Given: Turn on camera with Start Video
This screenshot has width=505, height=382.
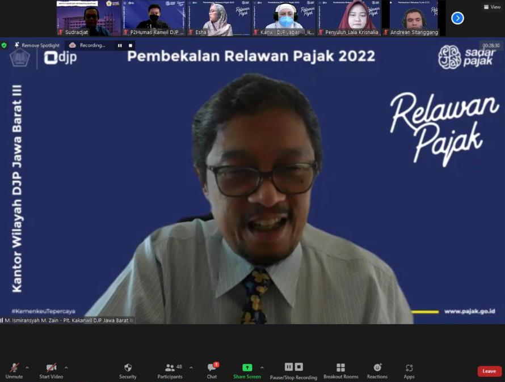Looking at the screenshot, I should (51, 371).
